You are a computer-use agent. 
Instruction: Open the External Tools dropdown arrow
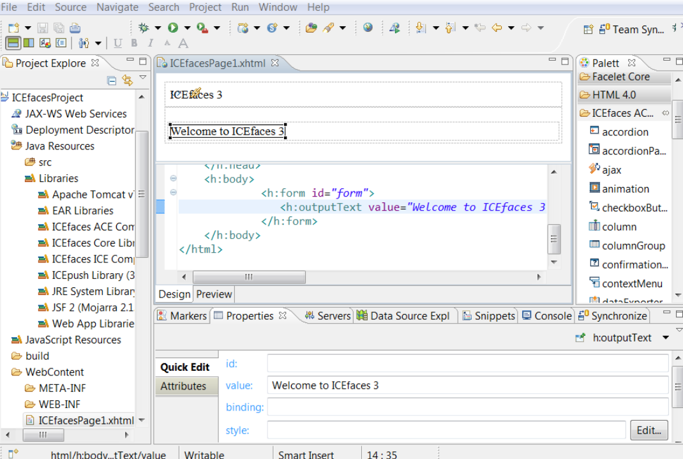coord(216,28)
